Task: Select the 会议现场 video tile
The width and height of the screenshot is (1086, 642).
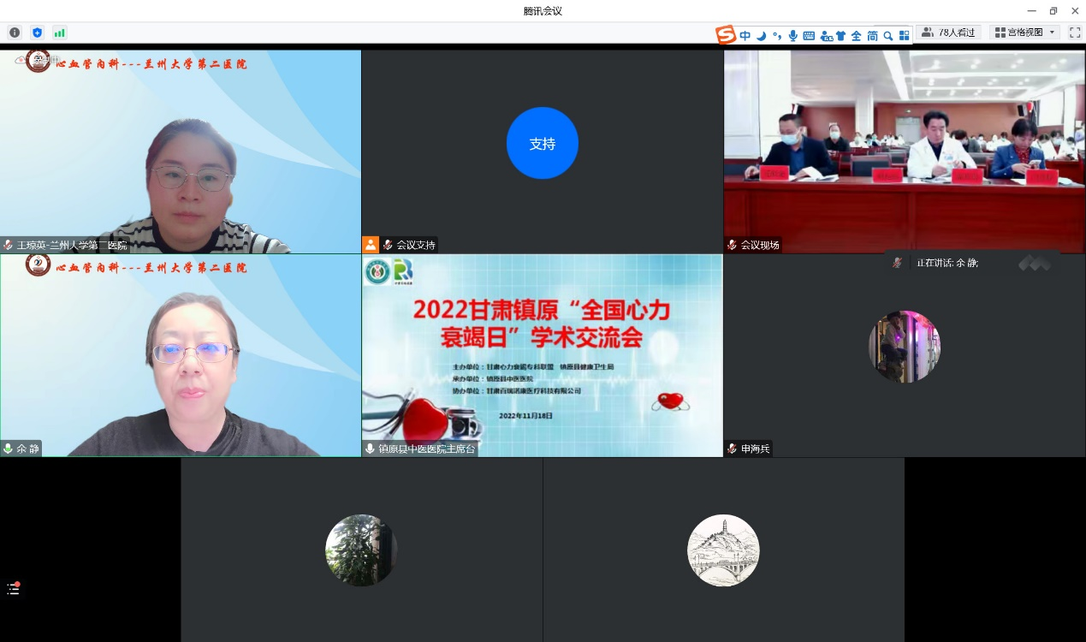Action: pos(904,152)
